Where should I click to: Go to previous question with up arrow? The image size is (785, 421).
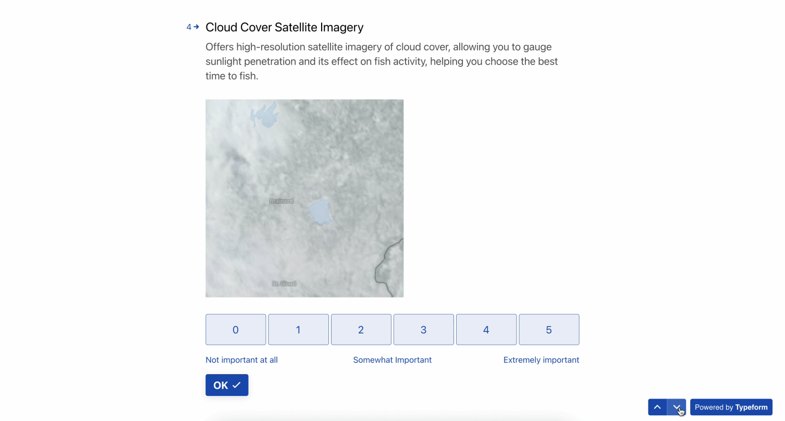pyautogui.click(x=657, y=407)
